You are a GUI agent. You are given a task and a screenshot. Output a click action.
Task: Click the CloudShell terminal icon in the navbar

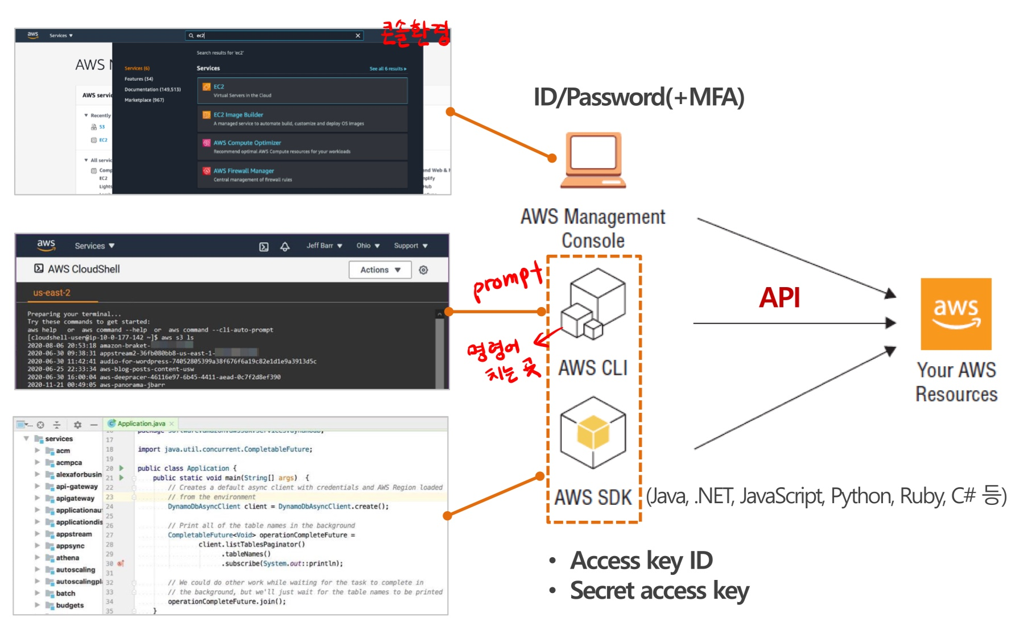[x=264, y=247]
